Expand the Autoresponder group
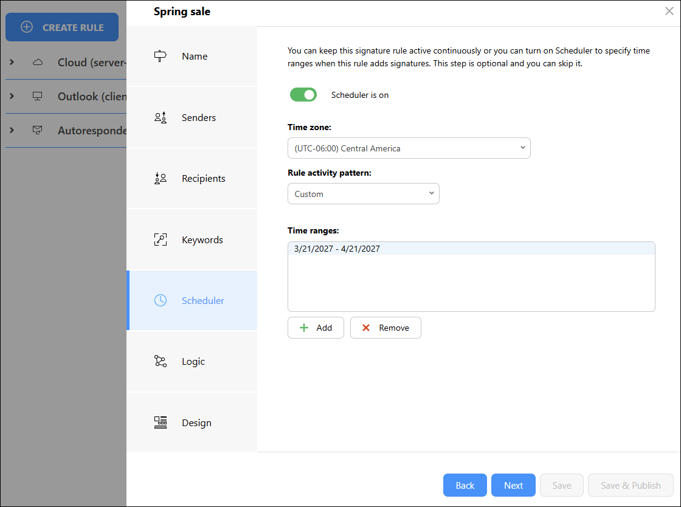Viewport: 681px width, 507px height. (x=12, y=129)
